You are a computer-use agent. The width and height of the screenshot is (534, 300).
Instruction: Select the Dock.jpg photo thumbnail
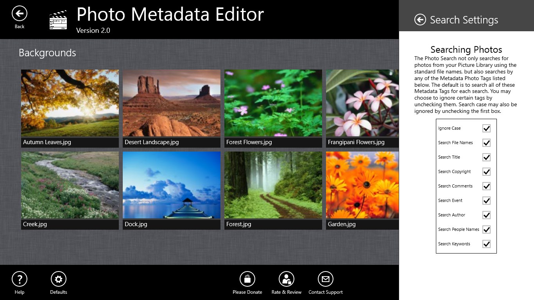[x=172, y=185]
